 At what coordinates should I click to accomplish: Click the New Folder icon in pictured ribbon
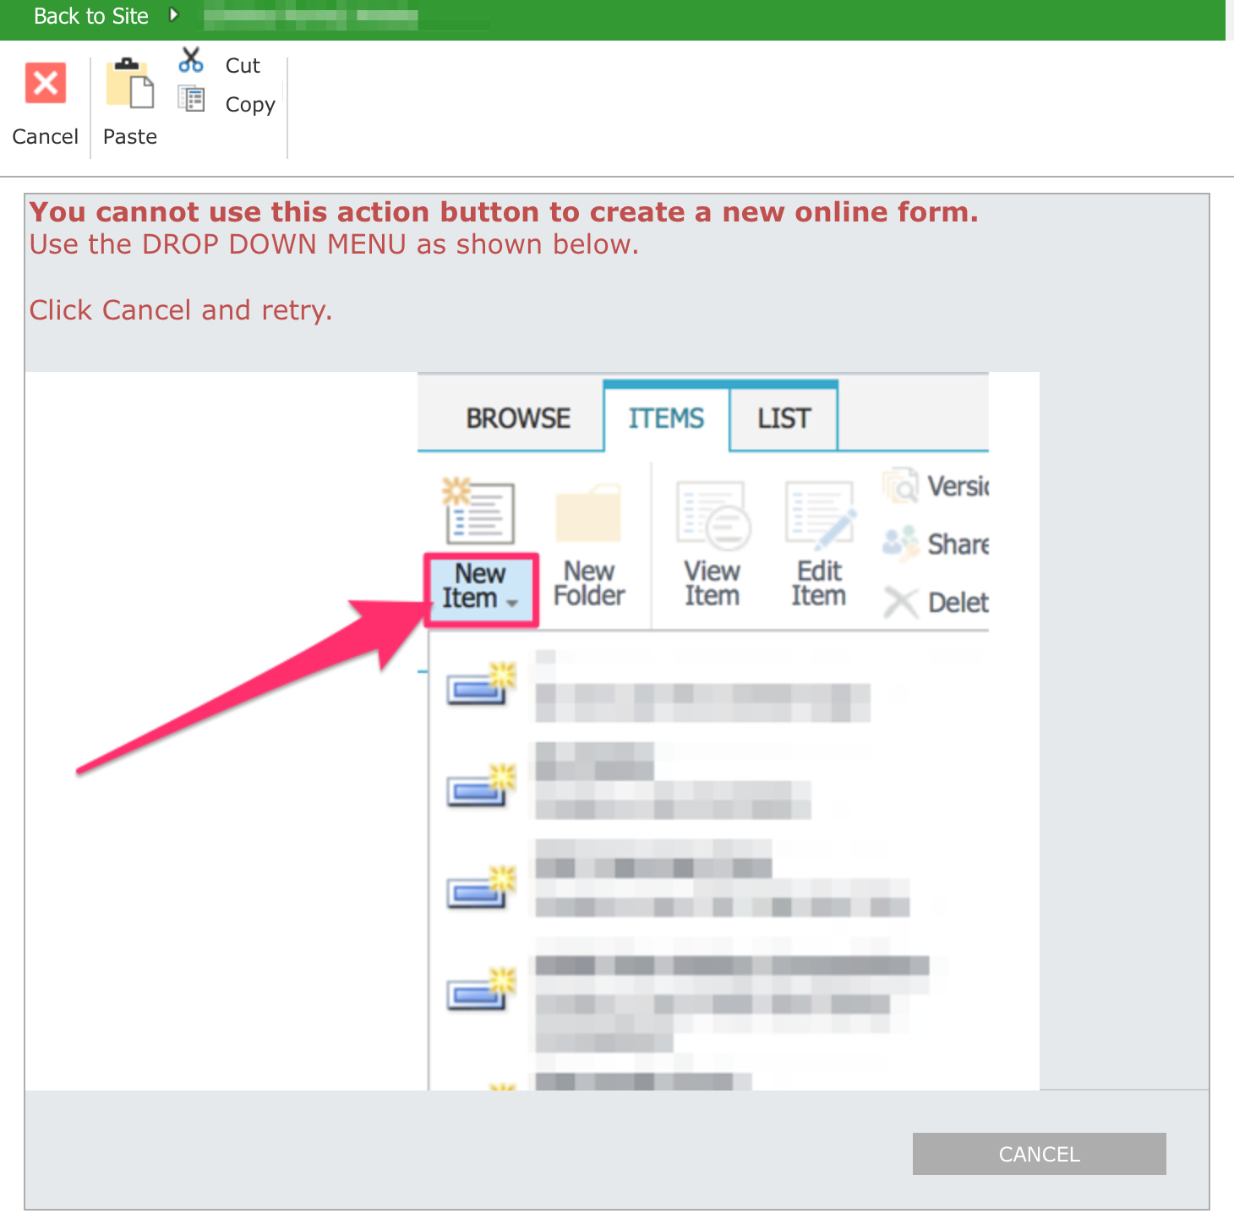(x=588, y=514)
